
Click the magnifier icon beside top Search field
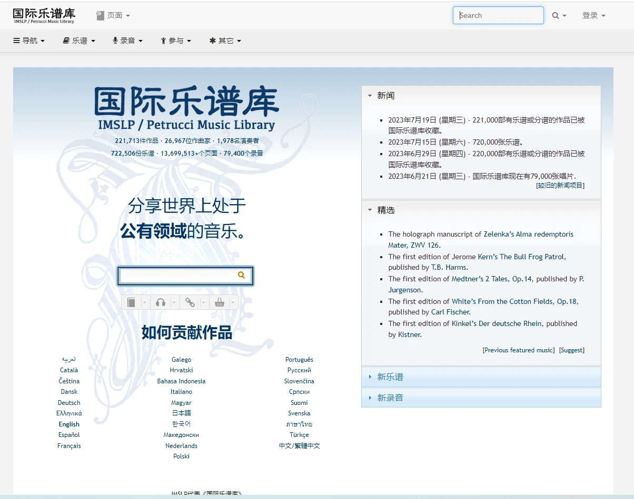tap(556, 16)
